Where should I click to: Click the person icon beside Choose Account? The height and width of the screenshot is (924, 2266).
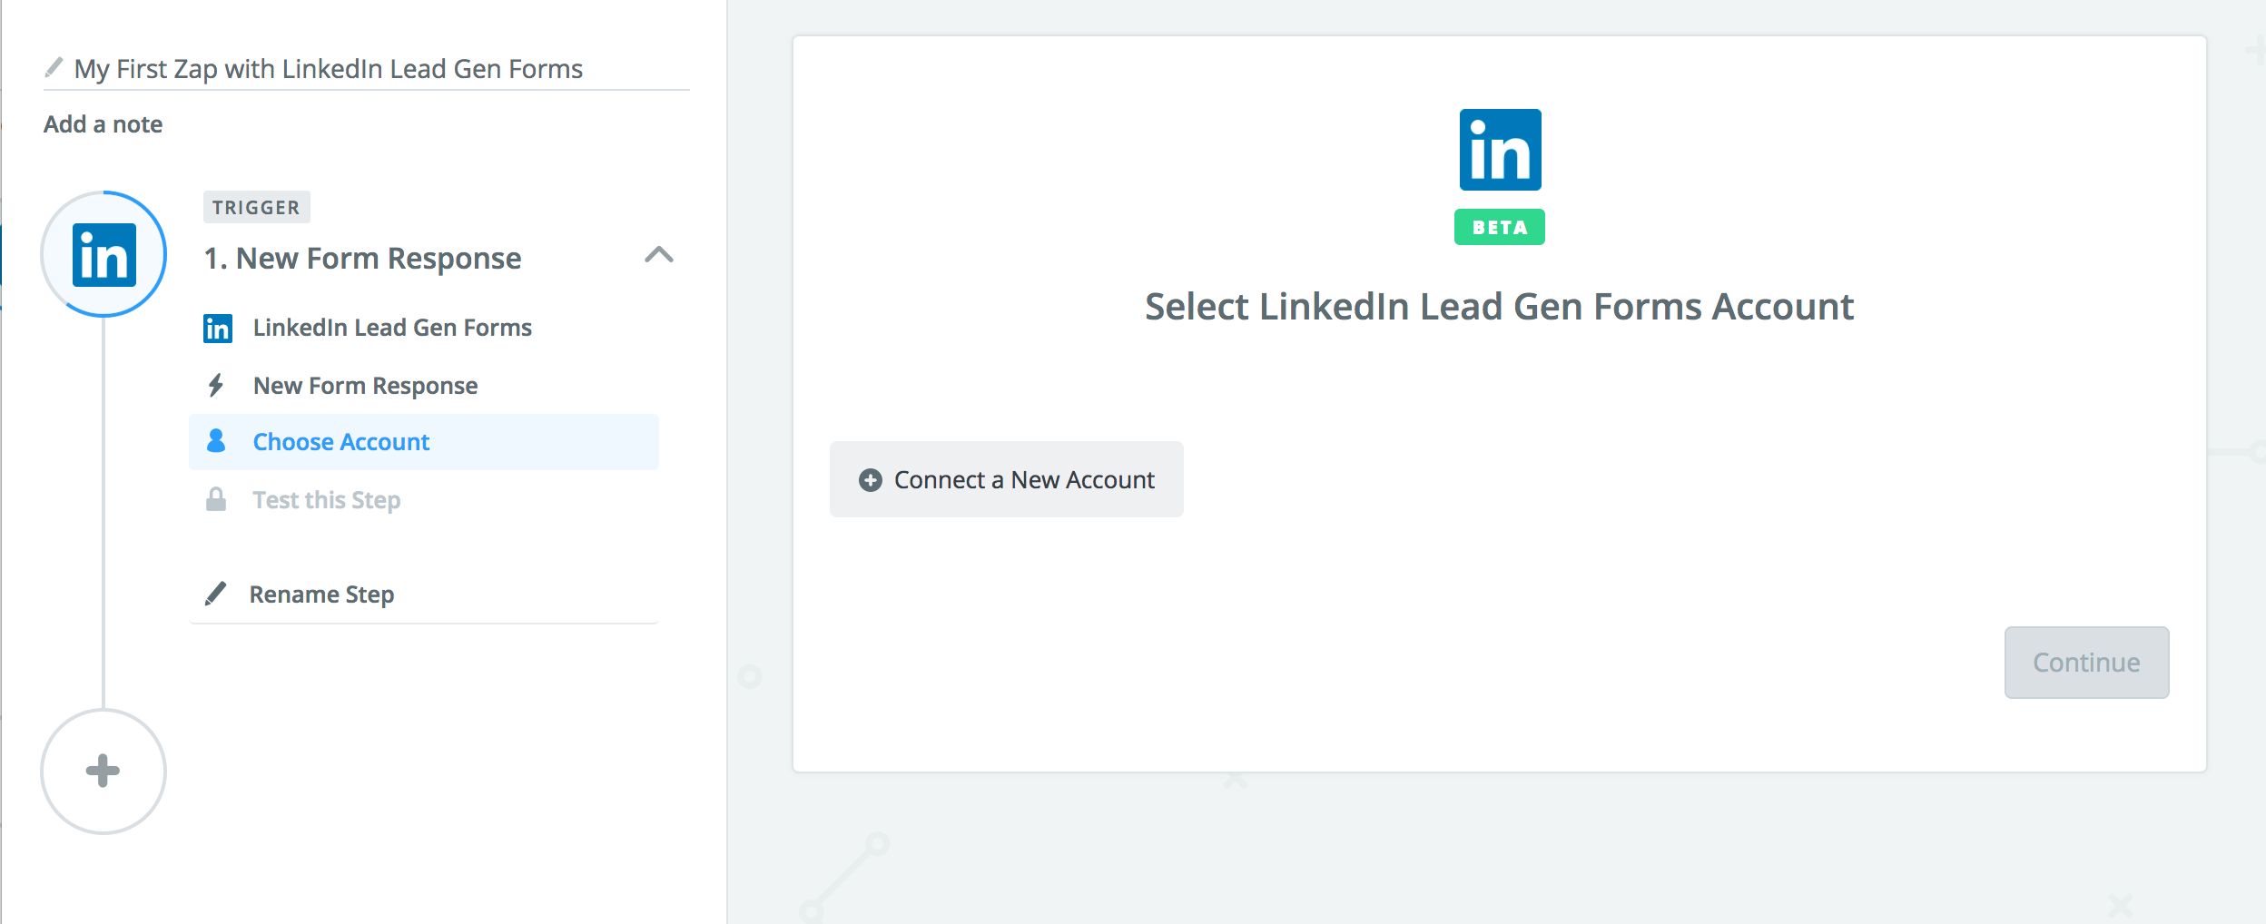click(216, 441)
